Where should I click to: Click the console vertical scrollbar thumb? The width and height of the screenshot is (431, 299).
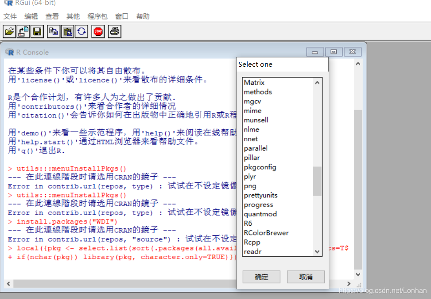click(358, 189)
